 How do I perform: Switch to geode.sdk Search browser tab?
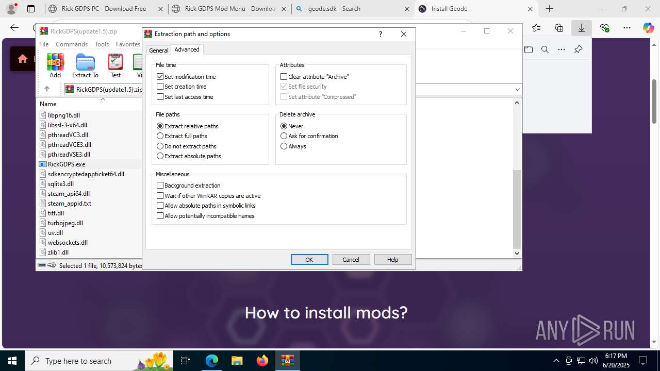click(353, 9)
